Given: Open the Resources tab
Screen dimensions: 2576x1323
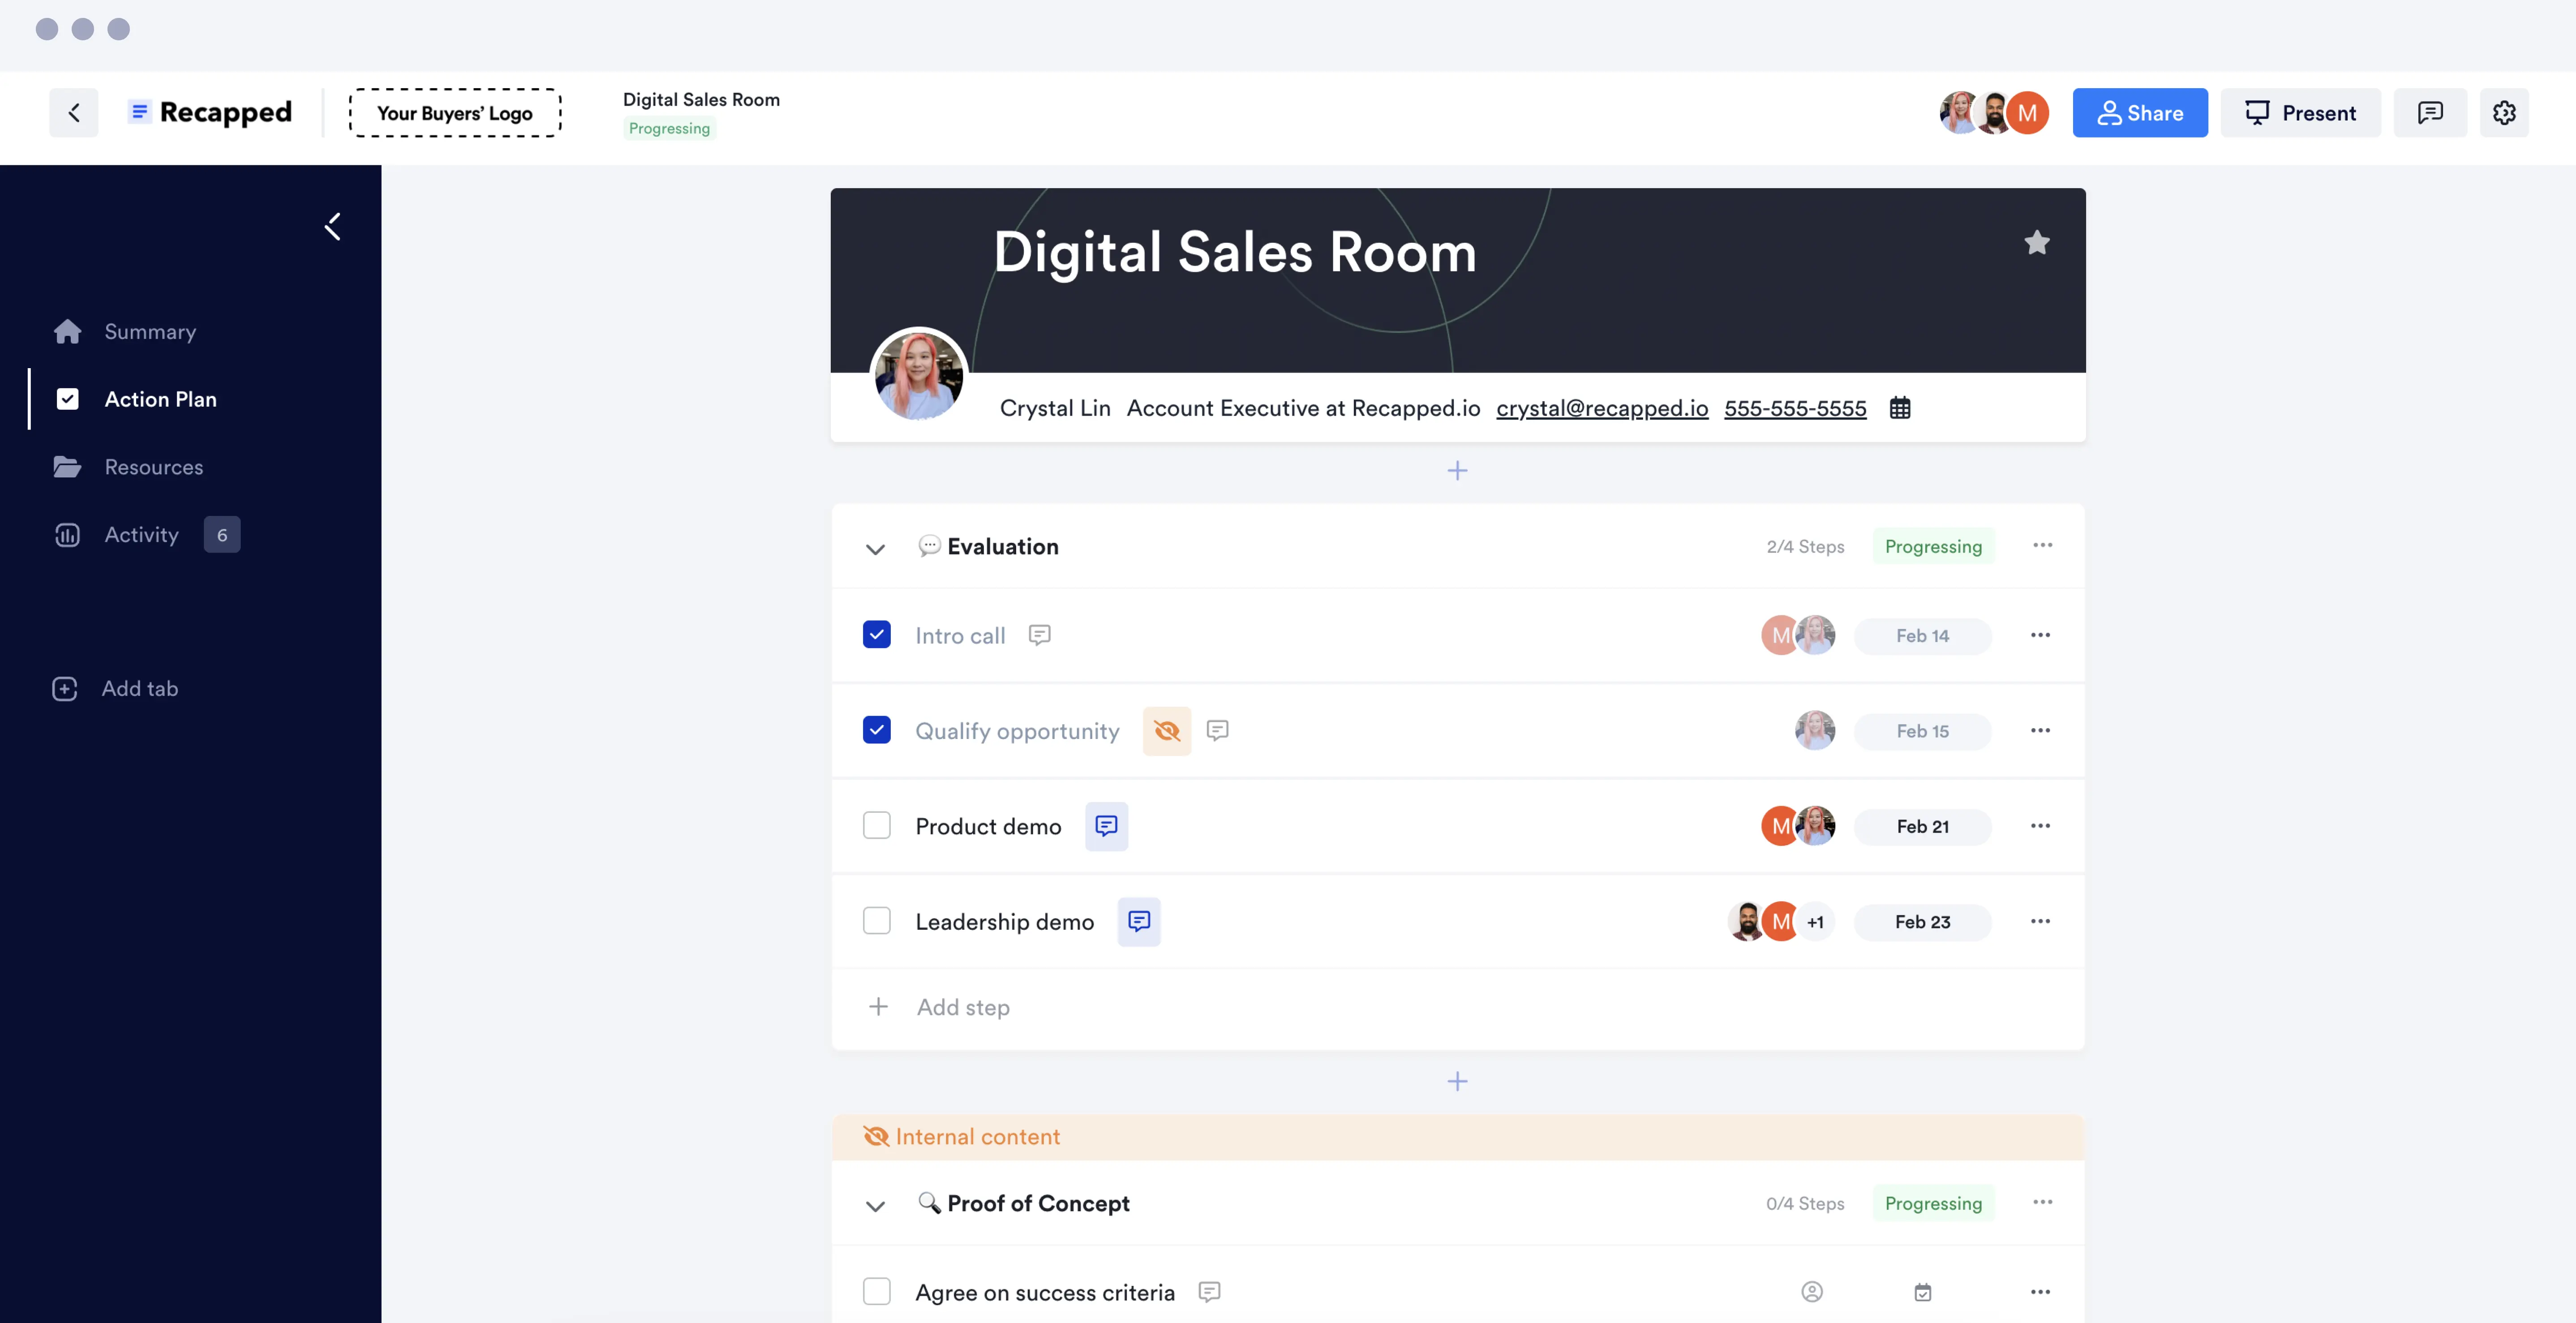Looking at the screenshot, I should tap(128, 467).
